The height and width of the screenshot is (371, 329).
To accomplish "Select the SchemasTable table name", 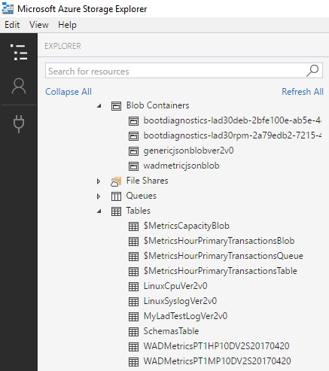I will [x=171, y=331].
